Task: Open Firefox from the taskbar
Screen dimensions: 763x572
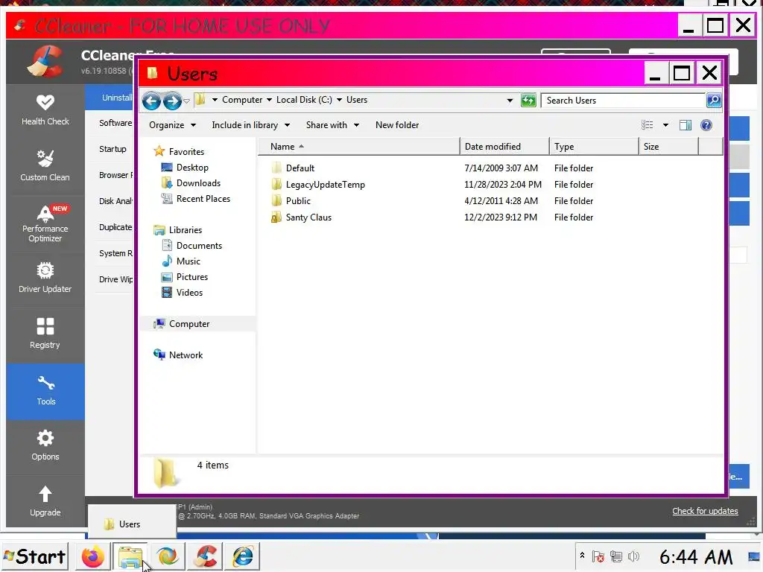Action: point(92,556)
